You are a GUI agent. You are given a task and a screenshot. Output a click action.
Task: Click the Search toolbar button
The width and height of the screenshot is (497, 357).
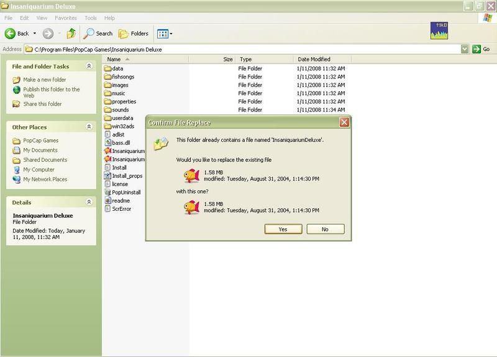[x=99, y=34]
